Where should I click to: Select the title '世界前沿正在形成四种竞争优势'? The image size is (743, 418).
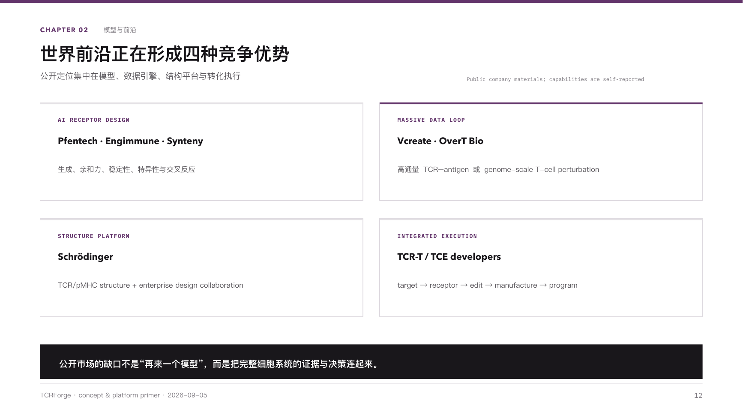point(165,54)
